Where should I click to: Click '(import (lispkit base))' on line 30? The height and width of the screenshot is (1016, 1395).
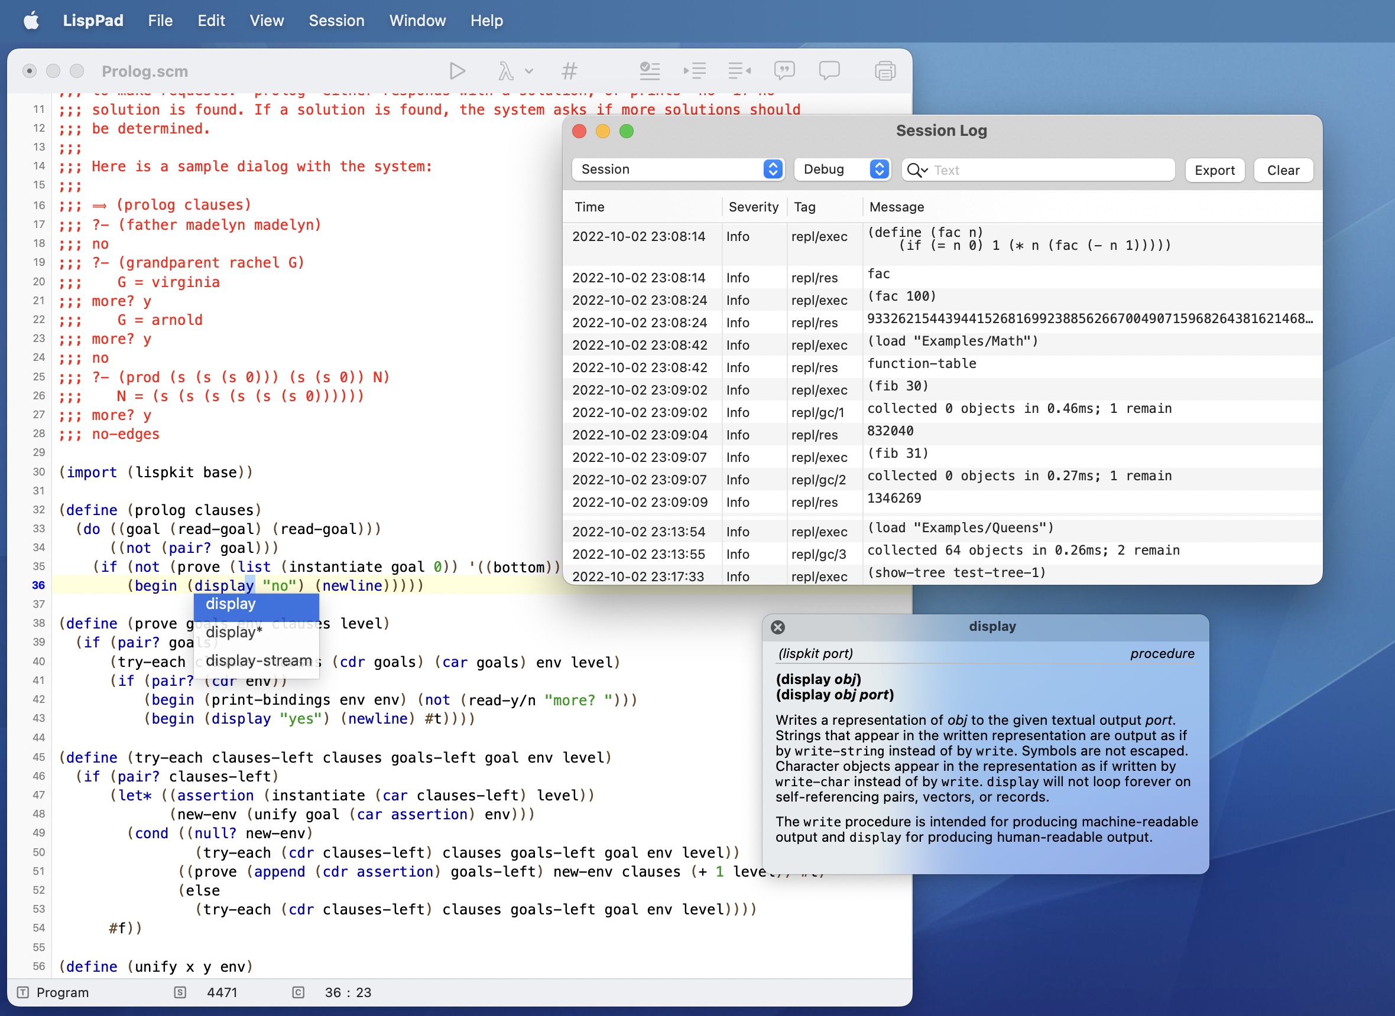click(x=155, y=473)
